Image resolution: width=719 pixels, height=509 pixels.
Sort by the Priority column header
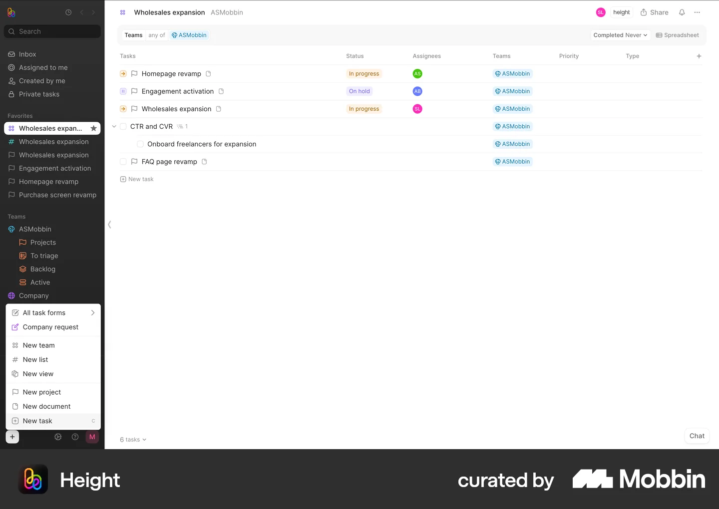tap(569, 56)
